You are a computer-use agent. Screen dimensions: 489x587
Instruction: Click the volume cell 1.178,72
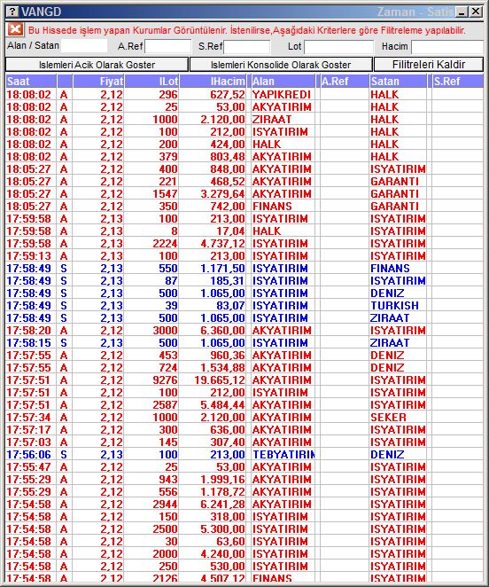[213, 491]
